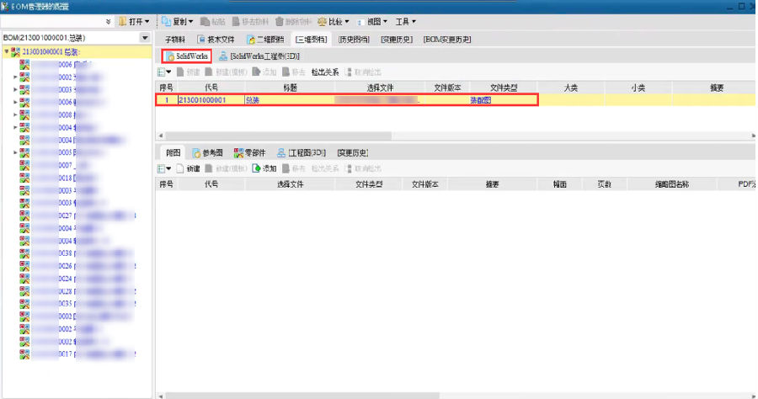This screenshot has height=399, width=758.
Task: Click the part icon of item 0024
Action: point(24,279)
